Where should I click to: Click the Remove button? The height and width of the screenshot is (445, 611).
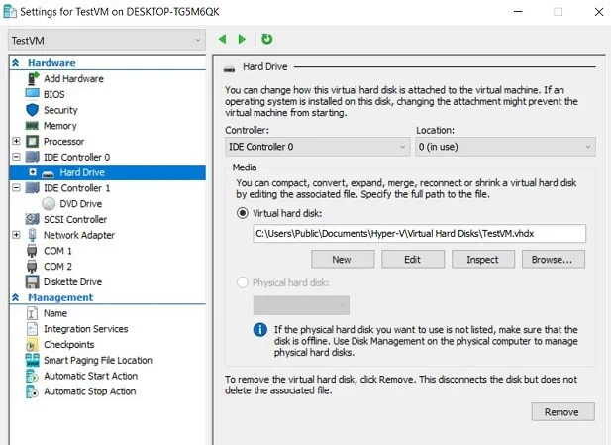562,411
